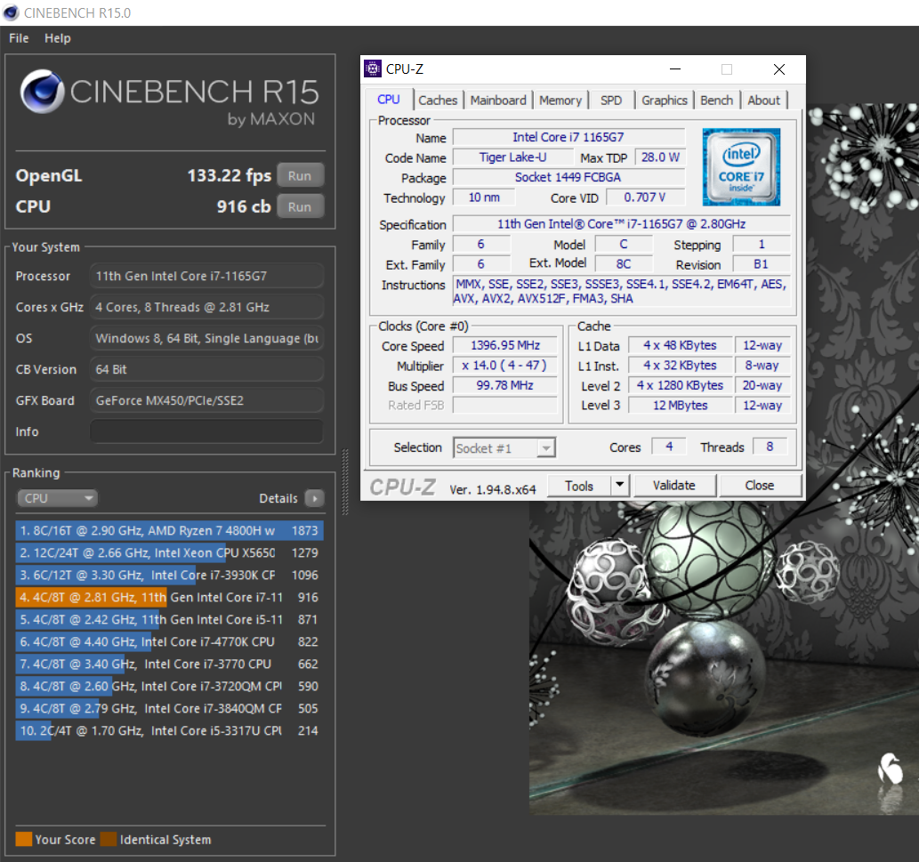919x862 pixels.
Task: Click the Specification value in CPU-Z
Action: click(x=621, y=224)
